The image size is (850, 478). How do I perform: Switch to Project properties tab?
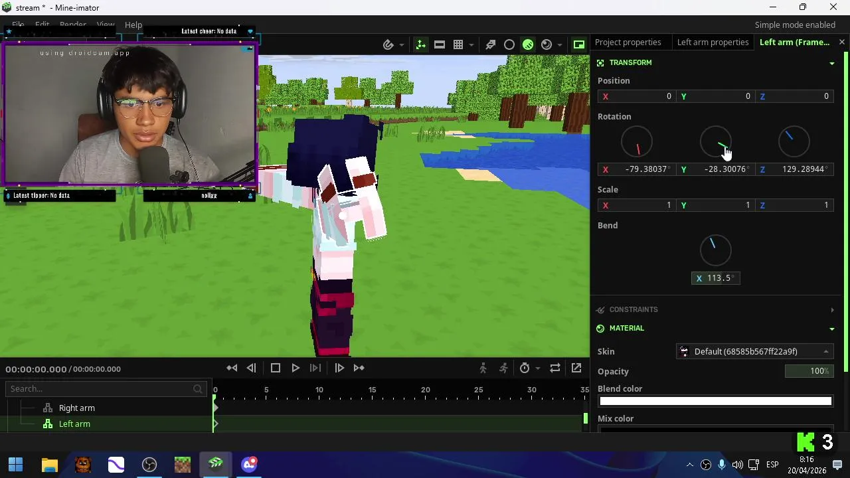[628, 42]
